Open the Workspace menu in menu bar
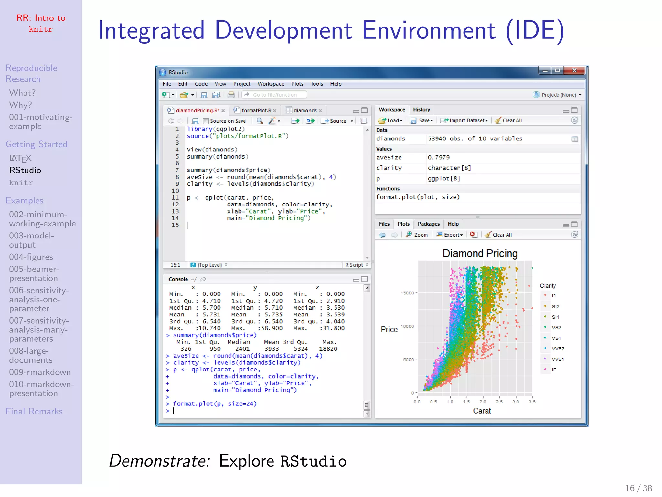Image resolution: width=662 pixels, height=497 pixels. coord(271,84)
